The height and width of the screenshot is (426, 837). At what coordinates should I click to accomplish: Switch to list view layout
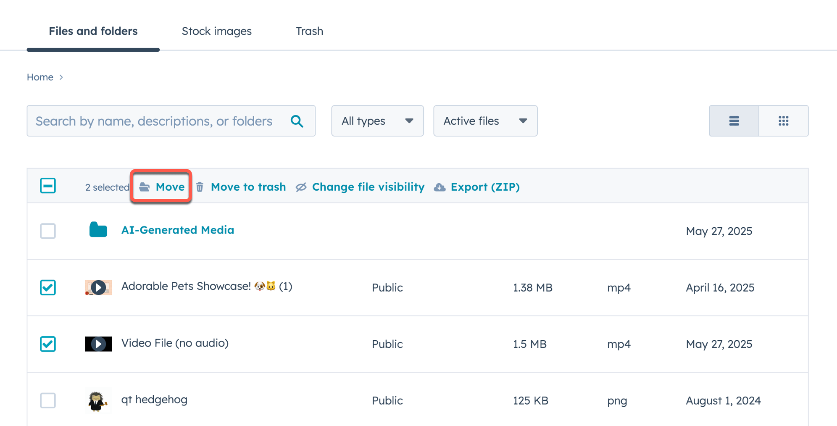(x=734, y=121)
